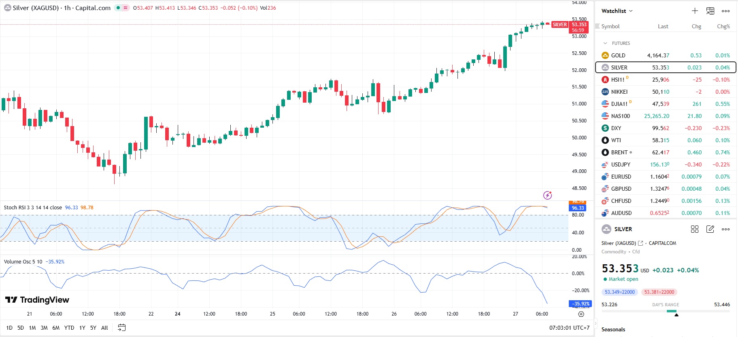Click the note edit icon in SILVER details

(x=710, y=229)
